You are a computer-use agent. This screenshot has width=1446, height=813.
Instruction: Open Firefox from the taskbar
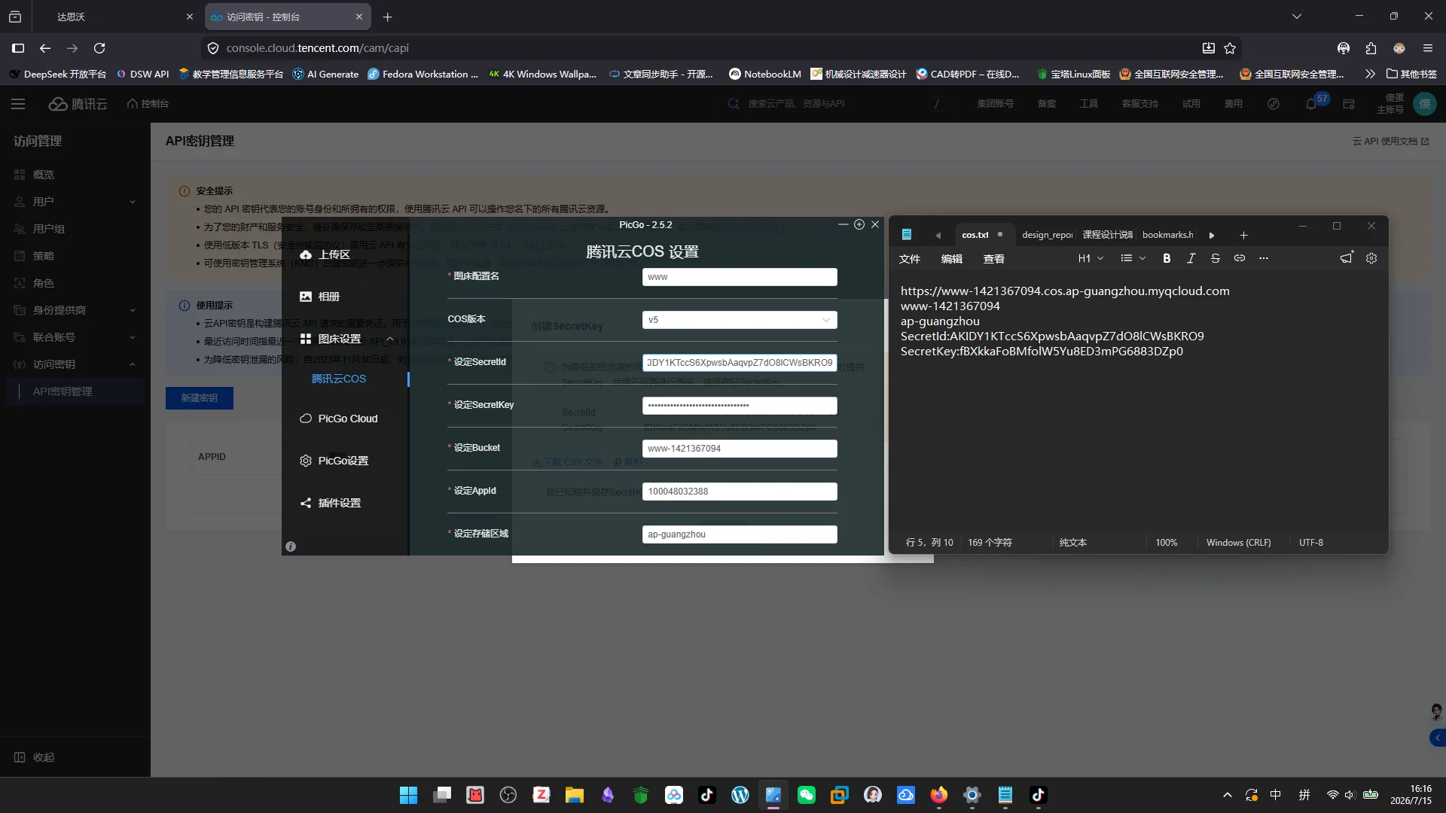tap(939, 795)
